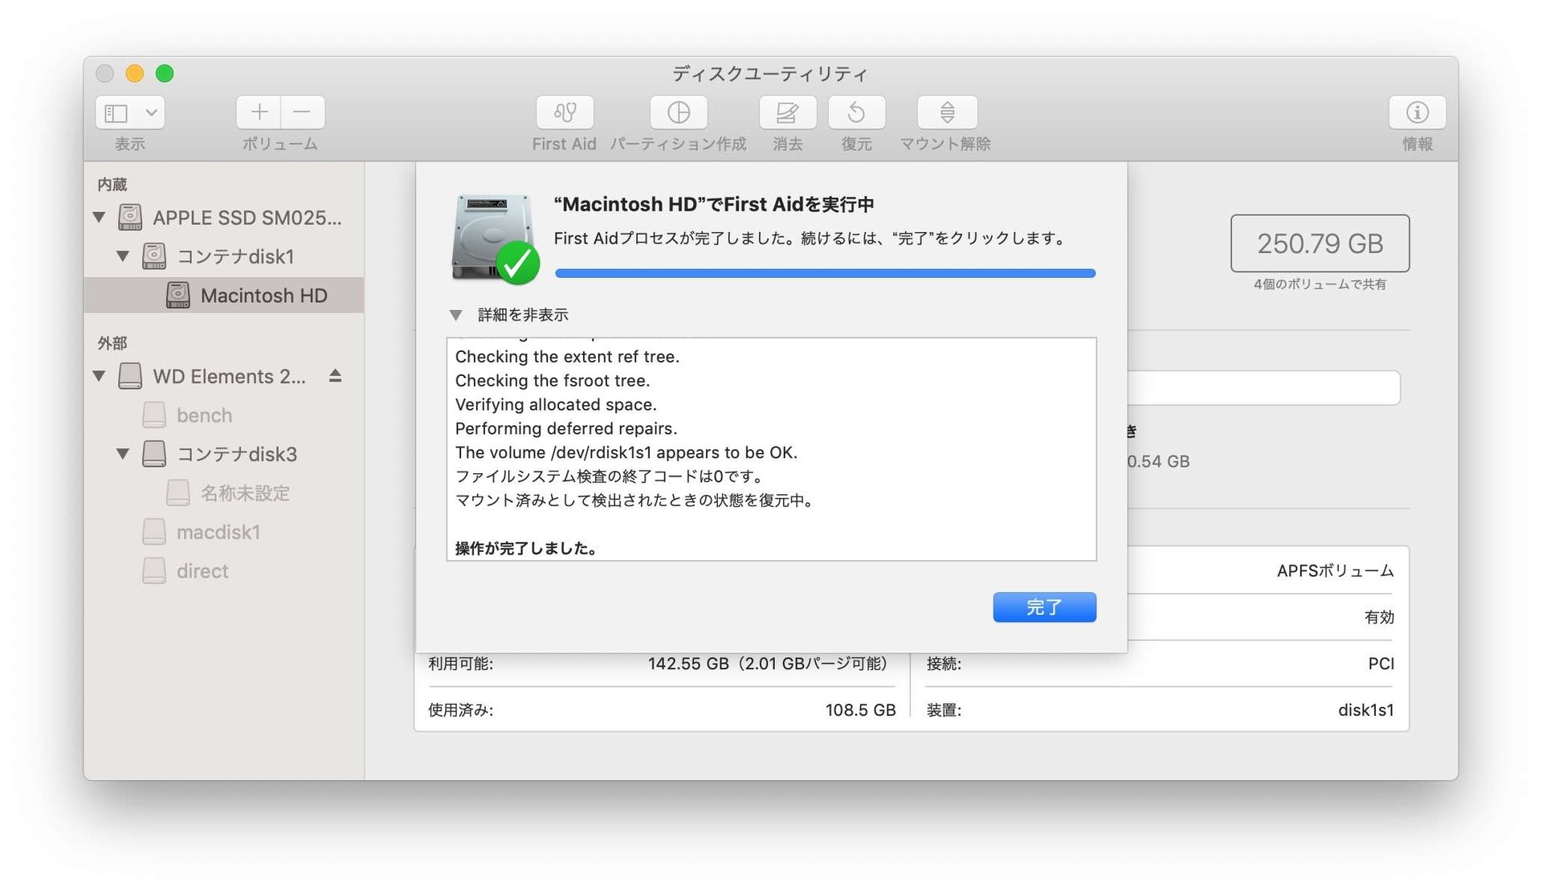The image size is (1542, 891).
Task: Click the First Aid log text area
Action: [771, 449]
